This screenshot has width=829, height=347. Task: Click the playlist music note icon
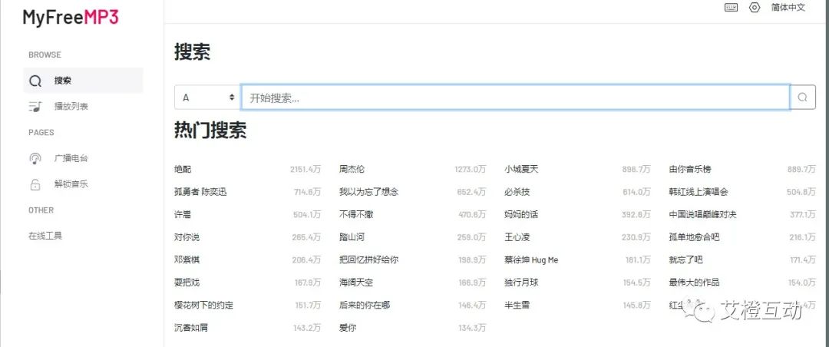35,107
